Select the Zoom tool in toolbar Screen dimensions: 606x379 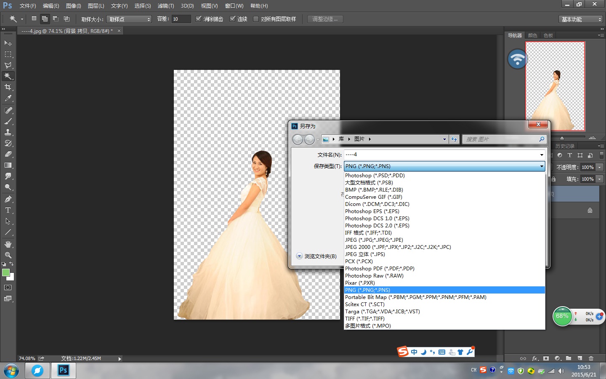point(8,255)
